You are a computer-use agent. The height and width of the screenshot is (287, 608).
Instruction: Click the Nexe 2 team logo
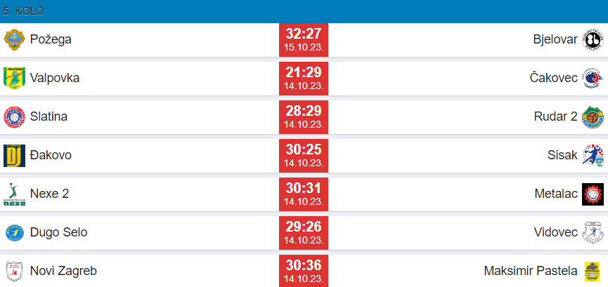click(15, 194)
